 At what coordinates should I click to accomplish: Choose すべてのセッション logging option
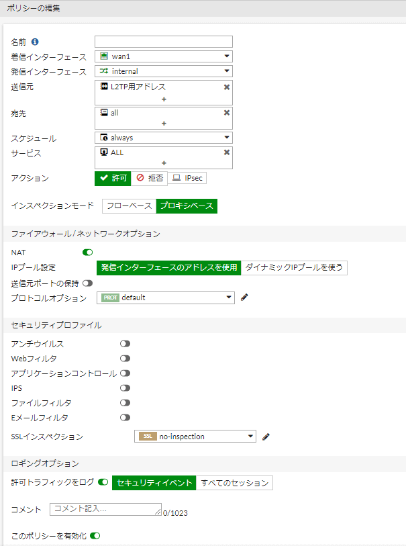[x=234, y=483]
